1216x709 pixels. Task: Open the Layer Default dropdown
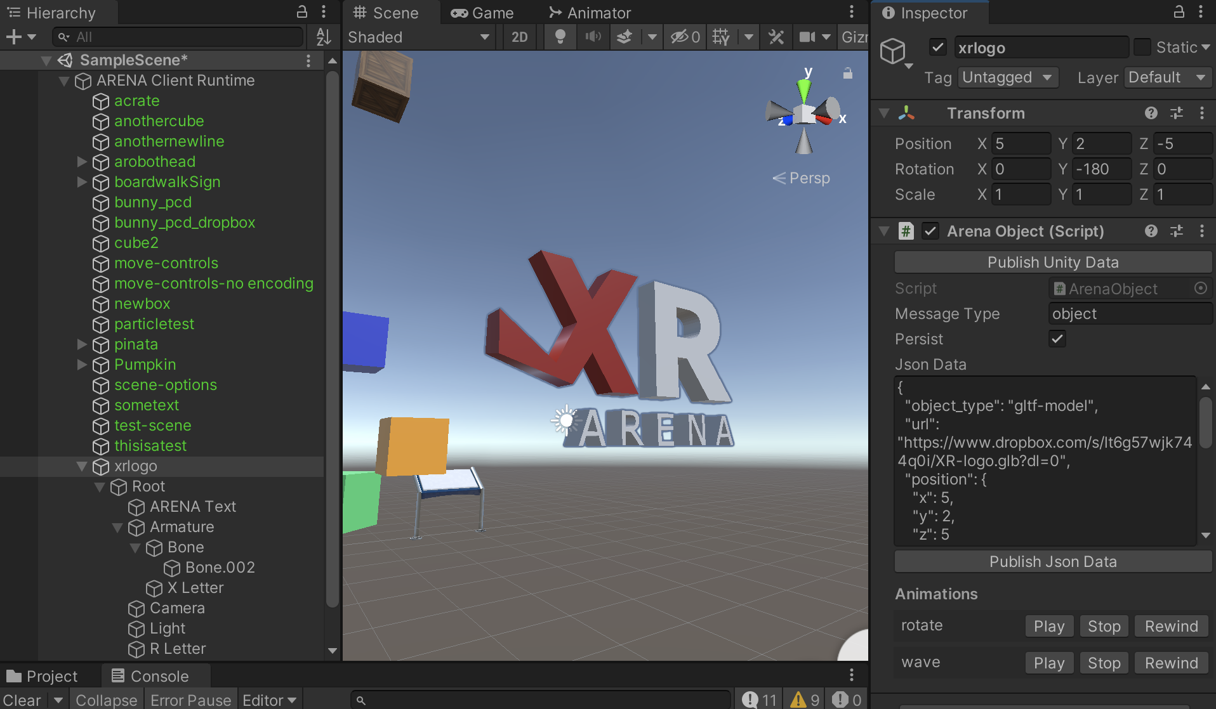(x=1168, y=77)
